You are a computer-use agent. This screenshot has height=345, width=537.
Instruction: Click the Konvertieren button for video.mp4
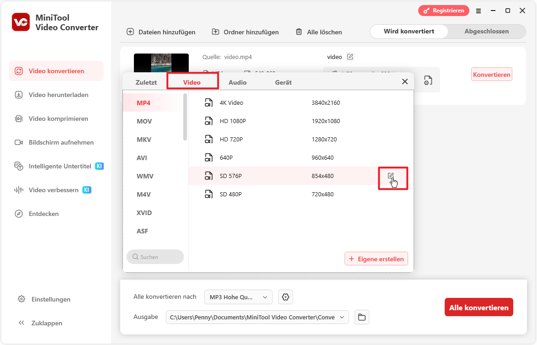(491, 75)
